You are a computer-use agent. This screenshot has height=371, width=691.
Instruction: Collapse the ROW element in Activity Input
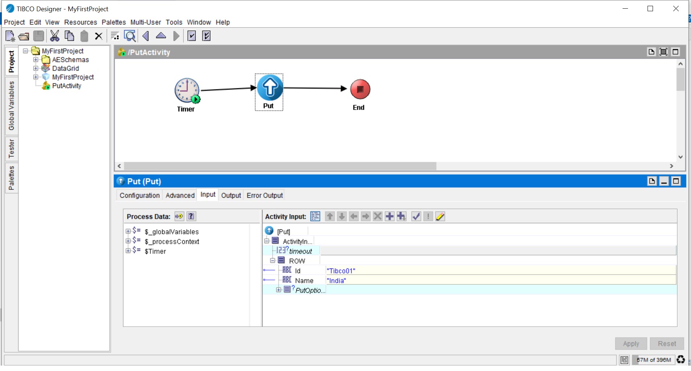[273, 261]
